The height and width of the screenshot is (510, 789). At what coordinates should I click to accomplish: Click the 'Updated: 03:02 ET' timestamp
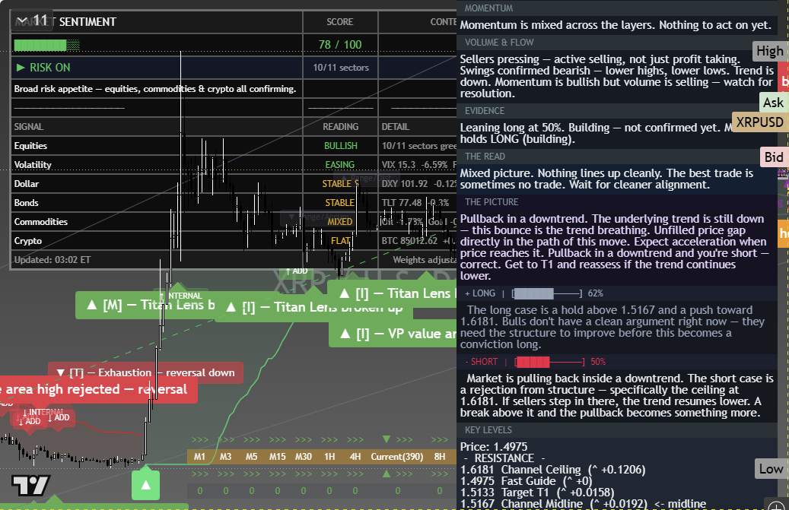click(52, 260)
